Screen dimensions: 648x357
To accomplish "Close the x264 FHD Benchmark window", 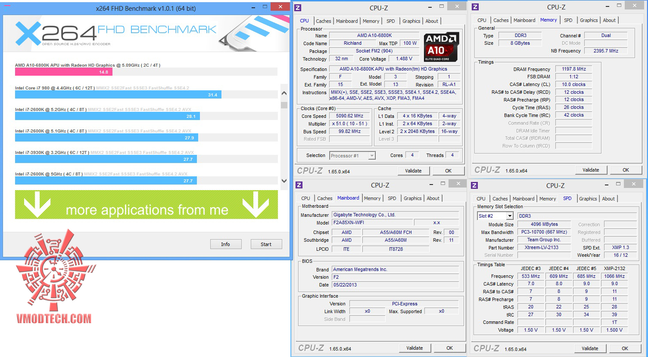I will 280,7.
